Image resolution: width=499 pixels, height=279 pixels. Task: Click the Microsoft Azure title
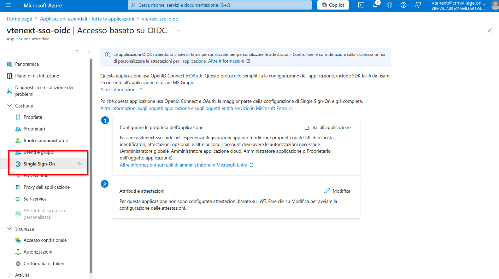click(43, 5)
